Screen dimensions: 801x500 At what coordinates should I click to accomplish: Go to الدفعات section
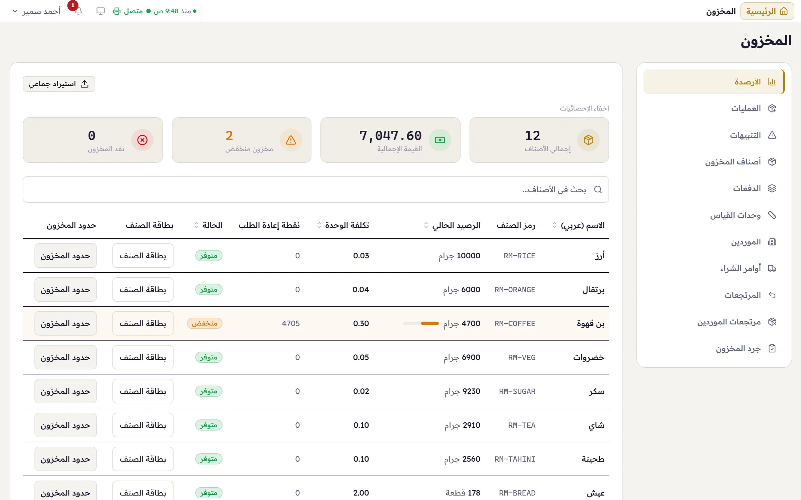714,188
